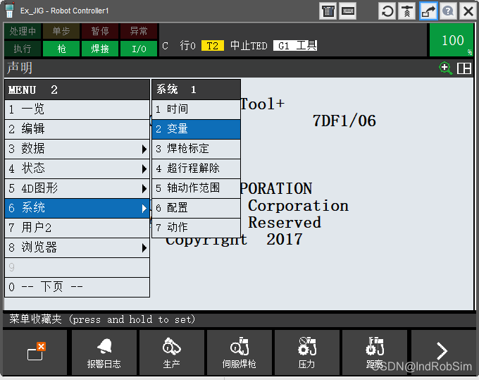Click the pin-on-top arrows icon
This screenshot has height=380, width=479.
click(x=407, y=11)
